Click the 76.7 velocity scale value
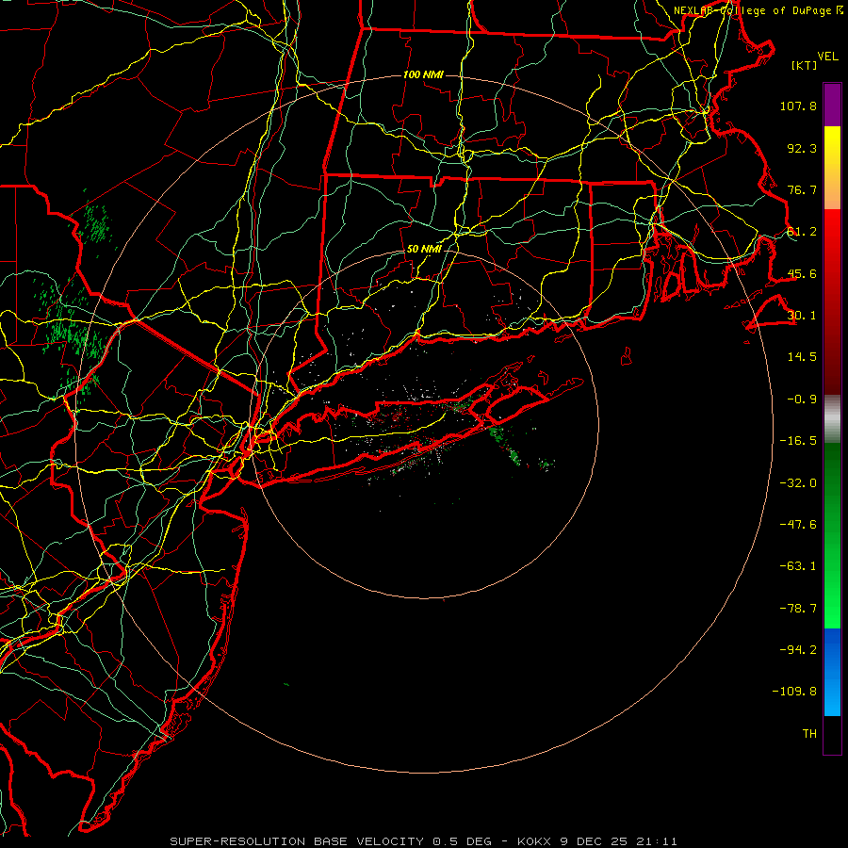Image resolution: width=848 pixels, height=848 pixels. tap(802, 189)
